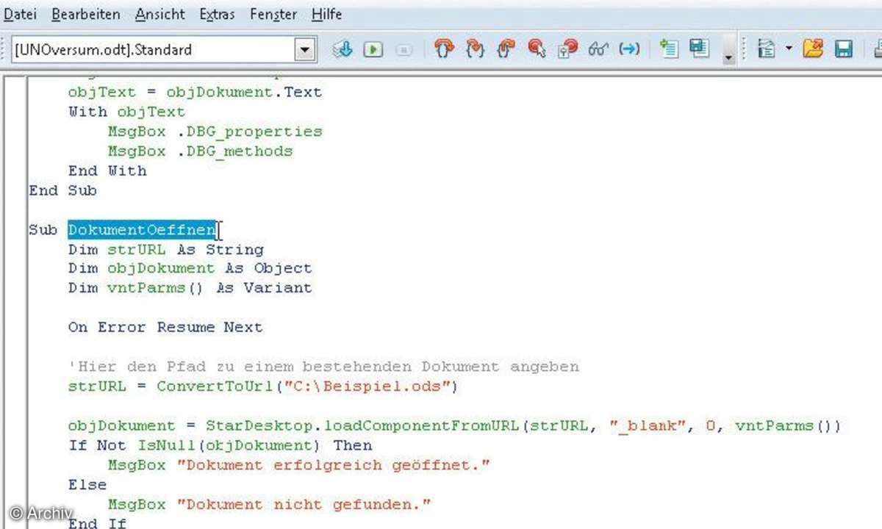Click the Save floppy disk icon
Image resolution: width=882 pixels, height=529 pixels.
tap(844, 49)
